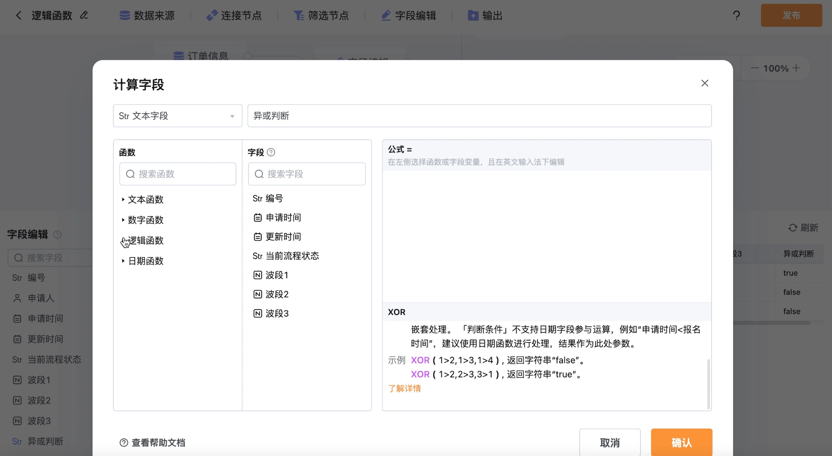
Task: Open the 数据来源 tab
Action: (147, 16)
